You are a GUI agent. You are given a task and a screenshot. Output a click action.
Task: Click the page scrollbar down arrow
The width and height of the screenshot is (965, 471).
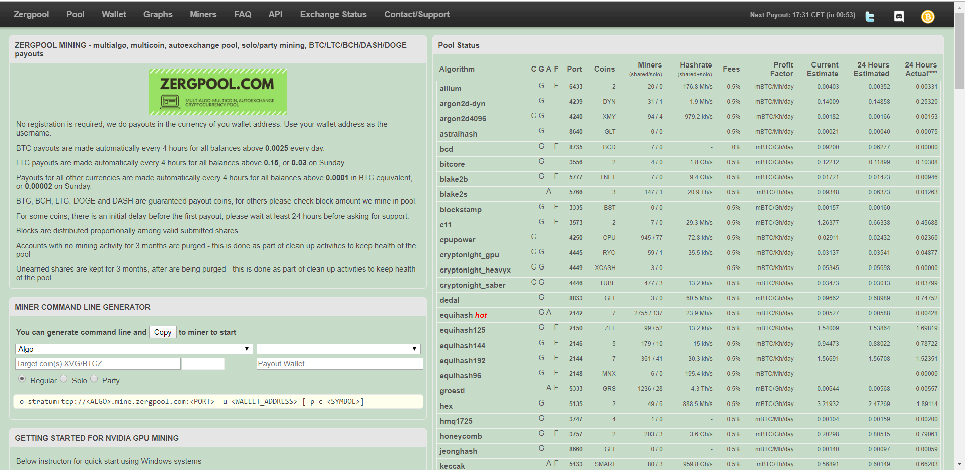(x=960, y=464)
